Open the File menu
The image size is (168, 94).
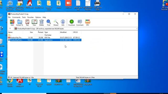(x=9, y=17)
